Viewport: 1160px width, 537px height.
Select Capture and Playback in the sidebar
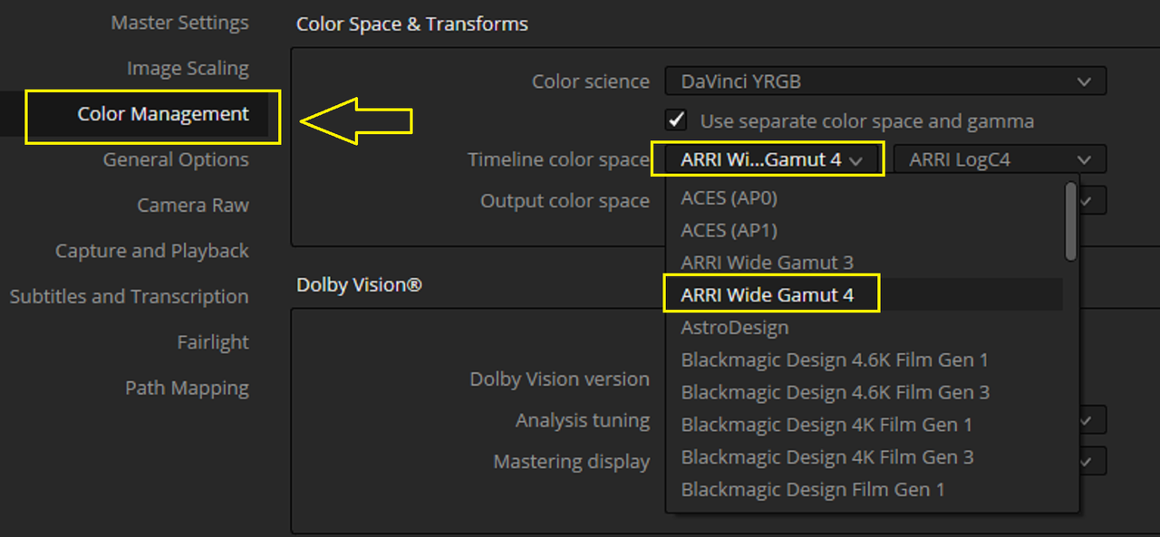(152, 251)
